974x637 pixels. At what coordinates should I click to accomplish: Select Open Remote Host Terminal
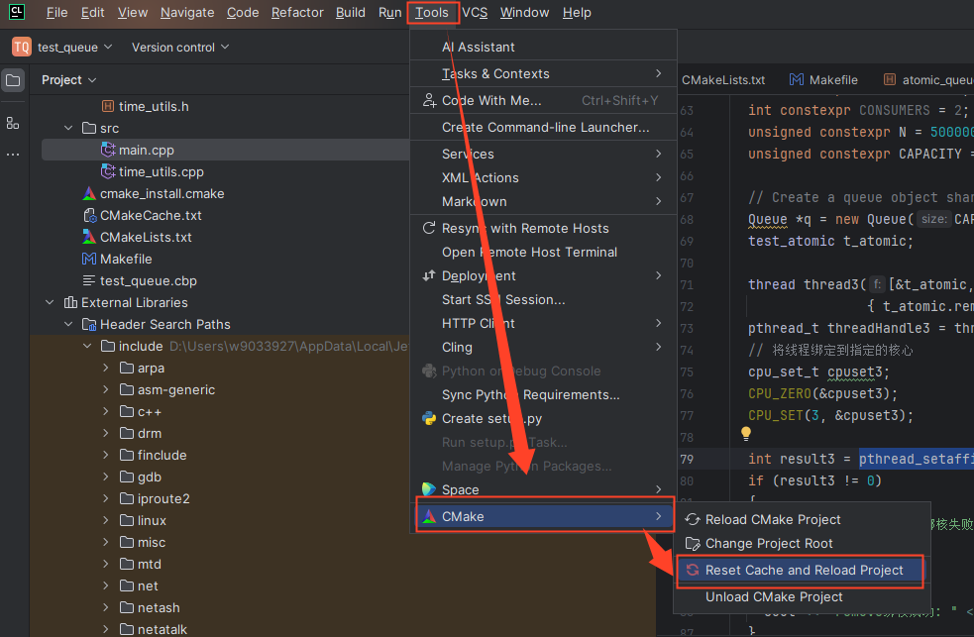click(x=544, y=252)
